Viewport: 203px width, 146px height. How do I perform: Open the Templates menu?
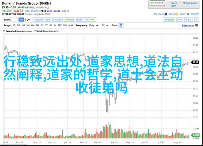click(169, 20)
